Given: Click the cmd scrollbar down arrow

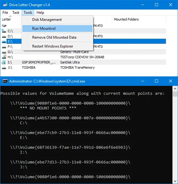Looking at the screenshot, I should [175, 181].
